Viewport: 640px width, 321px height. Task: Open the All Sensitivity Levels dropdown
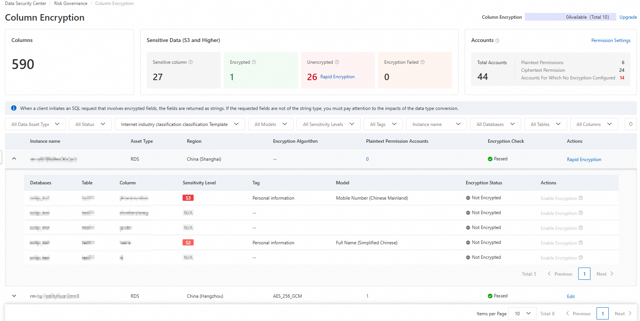[x=328, y=124]
